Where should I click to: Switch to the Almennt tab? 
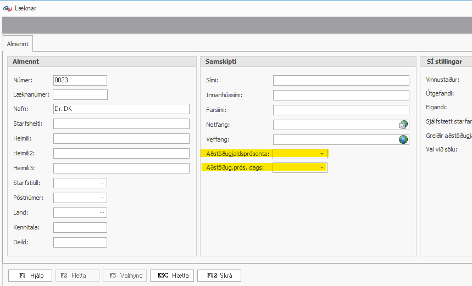pos(18,43)
